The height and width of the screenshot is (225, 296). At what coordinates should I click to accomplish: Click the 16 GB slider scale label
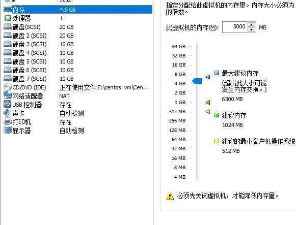(x=179, y=65)
